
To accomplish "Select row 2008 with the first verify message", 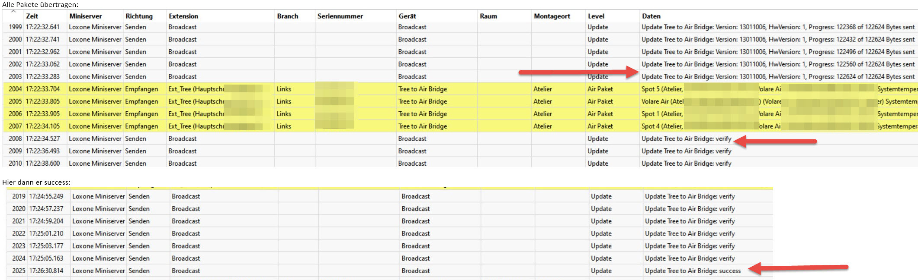I will point(15,138).
